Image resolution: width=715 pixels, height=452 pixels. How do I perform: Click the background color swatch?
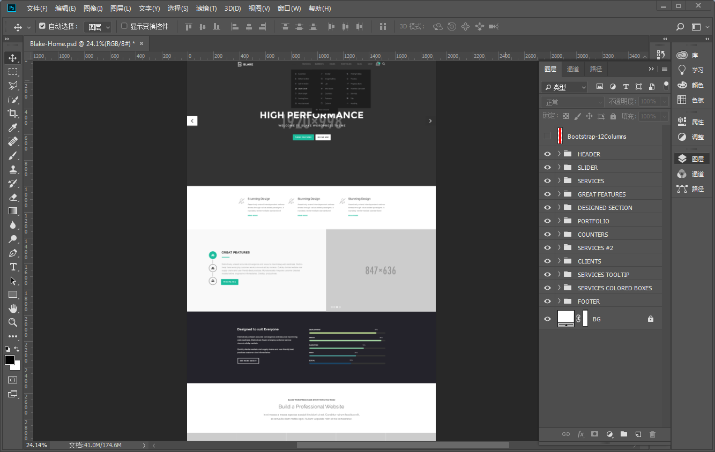coord(17,367)
